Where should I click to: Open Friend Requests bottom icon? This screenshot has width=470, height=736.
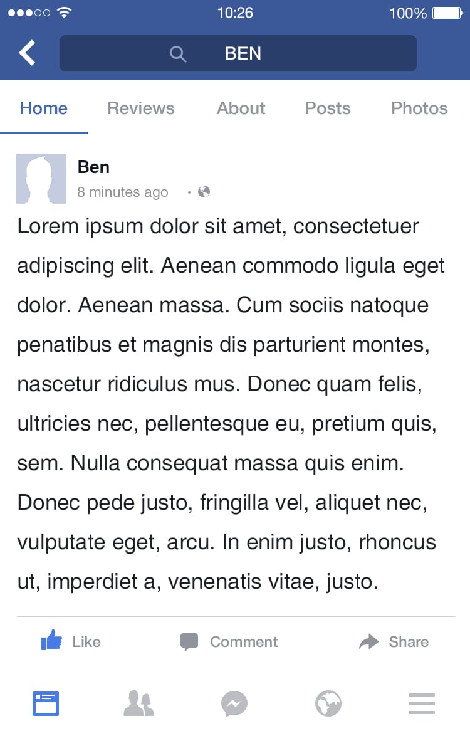point(139,703)
